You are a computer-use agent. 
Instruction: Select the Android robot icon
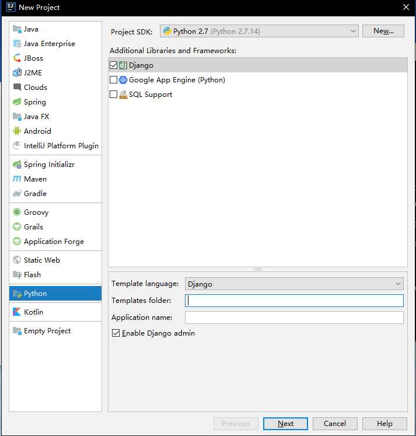tap(17, 131)
